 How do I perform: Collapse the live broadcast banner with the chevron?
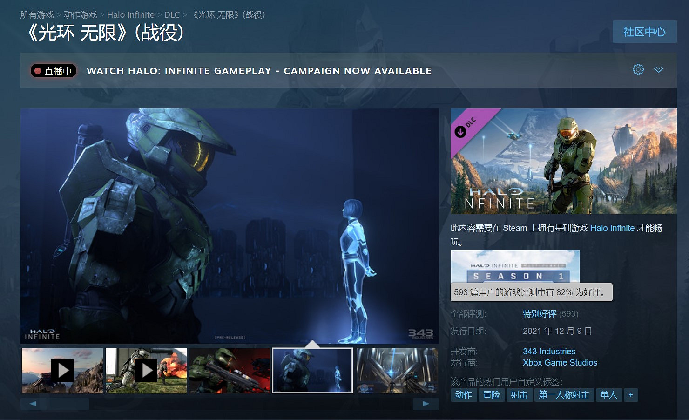coord(659,69)
